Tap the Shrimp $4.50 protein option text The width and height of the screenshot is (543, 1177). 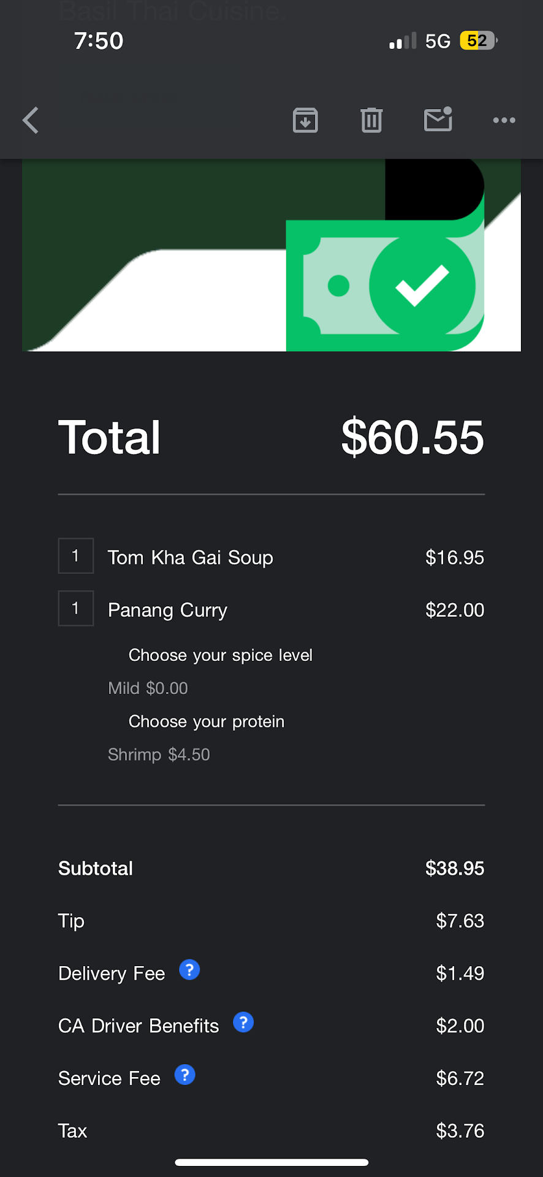(x=159, y=754)
